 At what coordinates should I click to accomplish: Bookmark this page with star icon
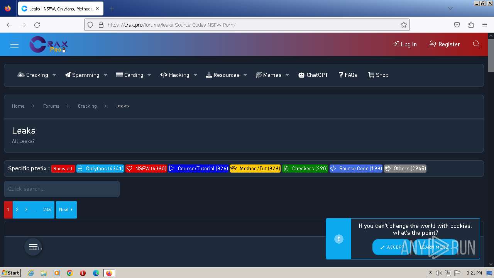click(x=404, y=25)
